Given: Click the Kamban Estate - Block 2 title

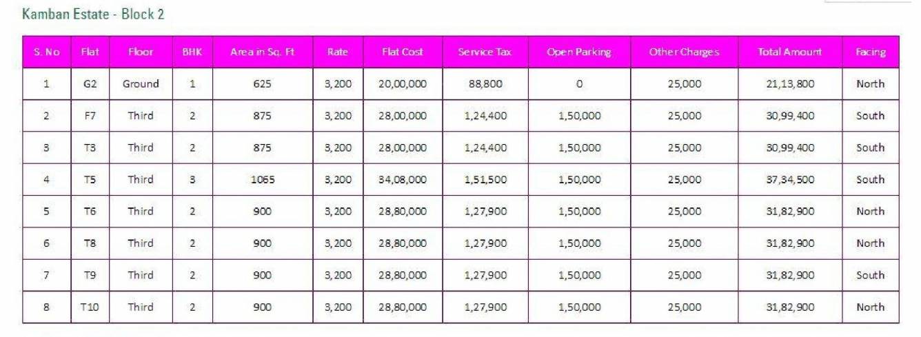Looking at the screenshot, I should pos(93,14).
